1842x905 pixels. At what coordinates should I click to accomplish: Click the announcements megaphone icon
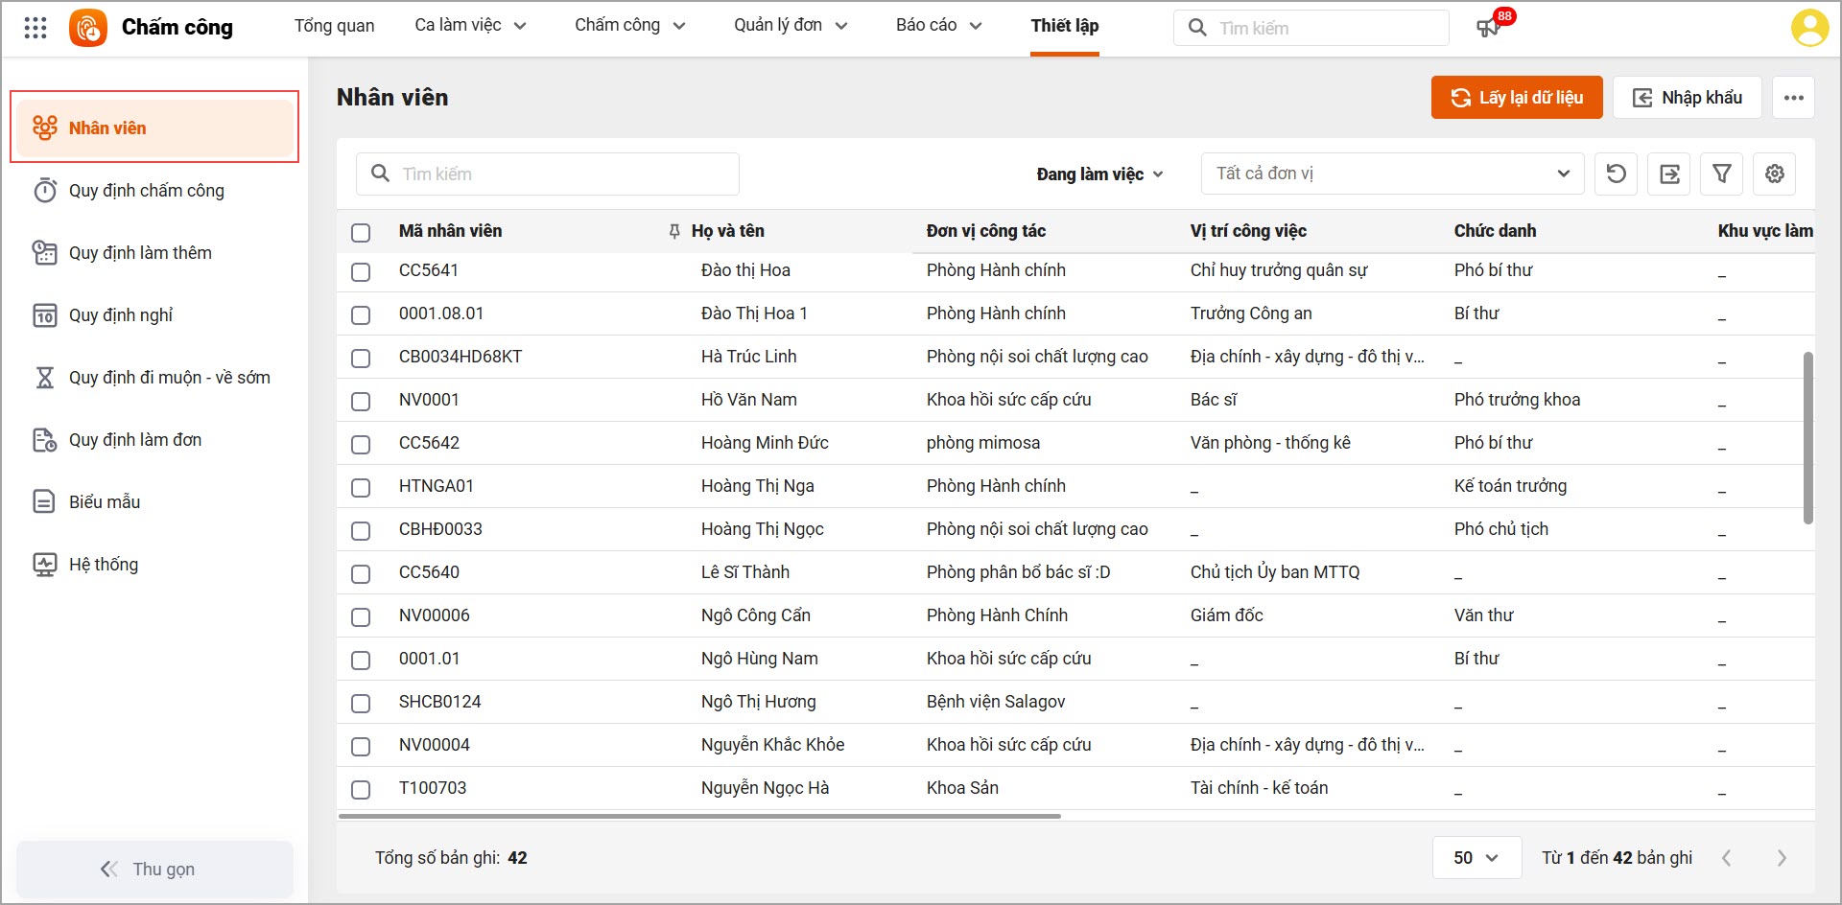tap(1488, 27)
